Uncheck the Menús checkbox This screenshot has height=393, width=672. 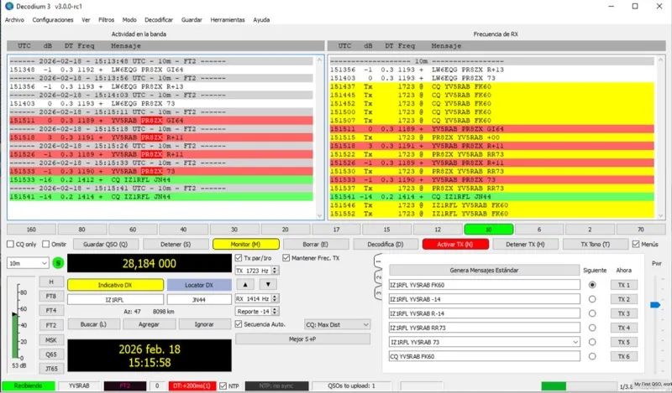coord(635,244)
